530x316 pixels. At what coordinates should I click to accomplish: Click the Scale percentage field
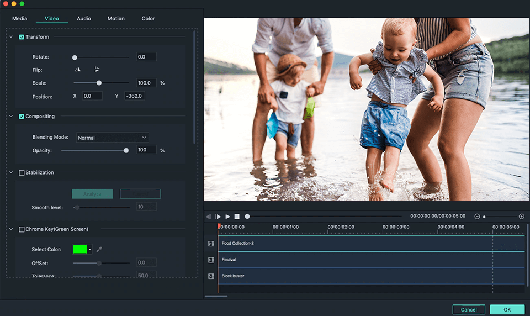146,83
